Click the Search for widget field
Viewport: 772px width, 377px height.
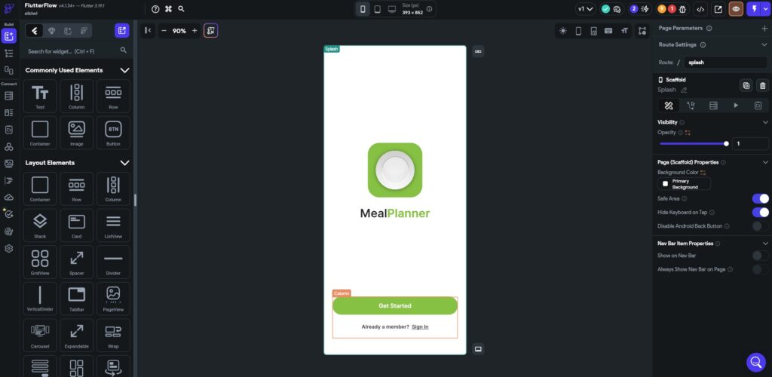tap(76, 51)
